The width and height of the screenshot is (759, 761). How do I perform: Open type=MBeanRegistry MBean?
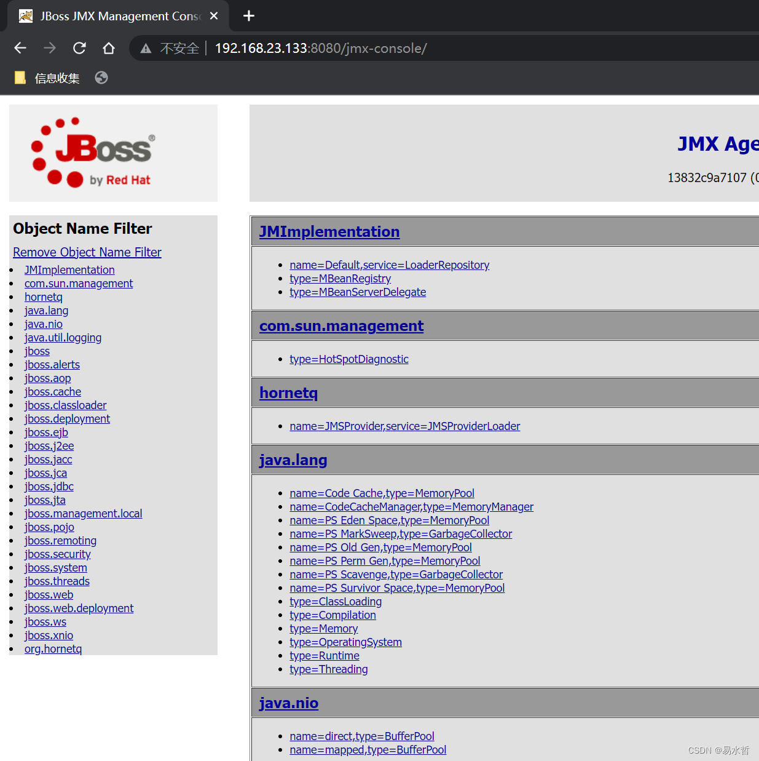coord(340,279)
